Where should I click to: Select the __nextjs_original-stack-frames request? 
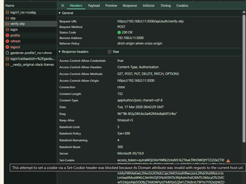(x=30, y=65)
